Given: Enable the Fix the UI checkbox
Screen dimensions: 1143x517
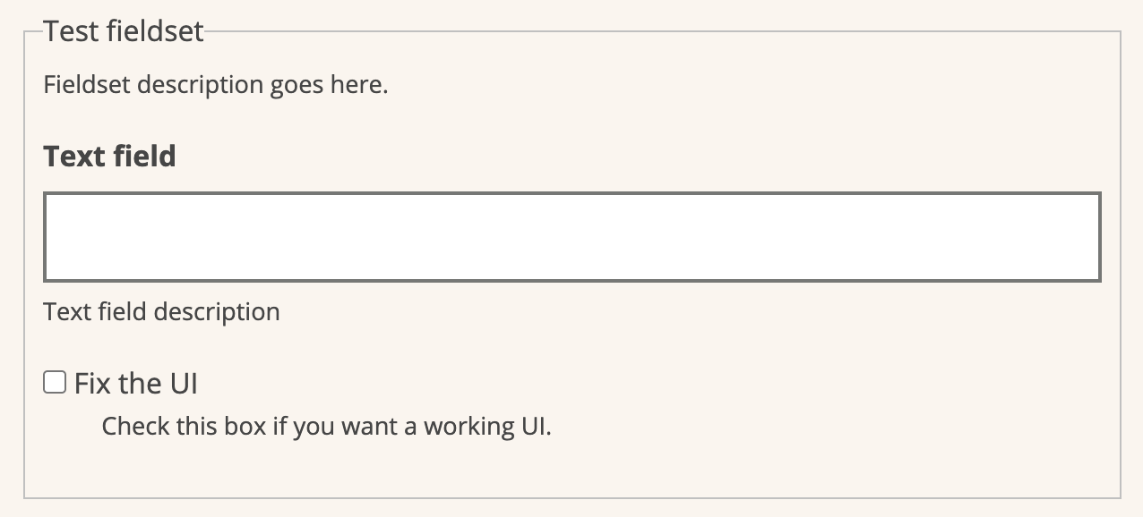Looking at the screenshot, I should pos(55,383).
